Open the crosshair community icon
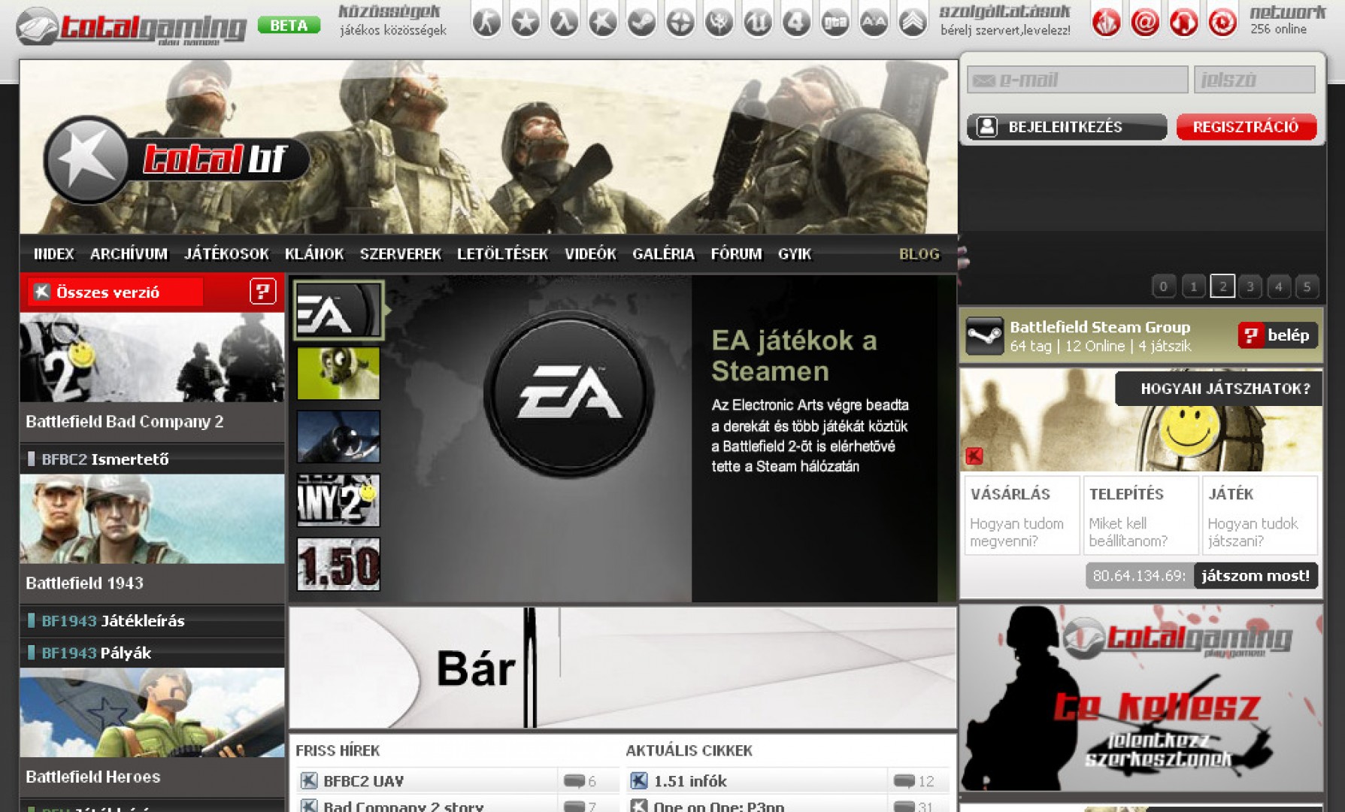This screenshot has width=1345, height=812. coord(680,22)
